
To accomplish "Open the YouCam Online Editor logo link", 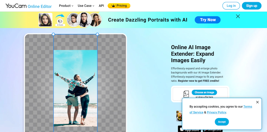I will coord(28,6).
